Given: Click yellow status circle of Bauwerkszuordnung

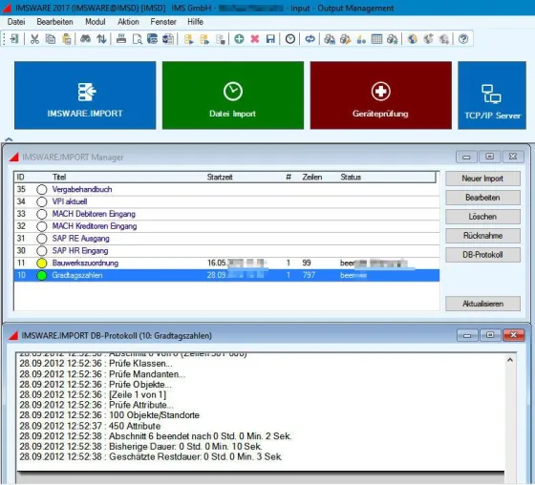Looking at the screenshot, I should coord(42,264).
